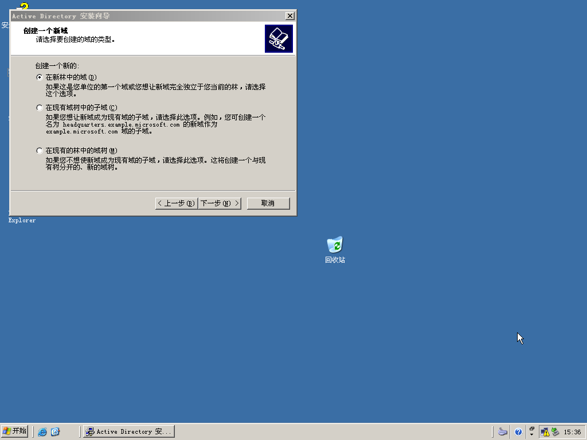This screenshot has height=440, width=587.
Task: Click the wizard's book and key icon
Action: click(279, 38)
